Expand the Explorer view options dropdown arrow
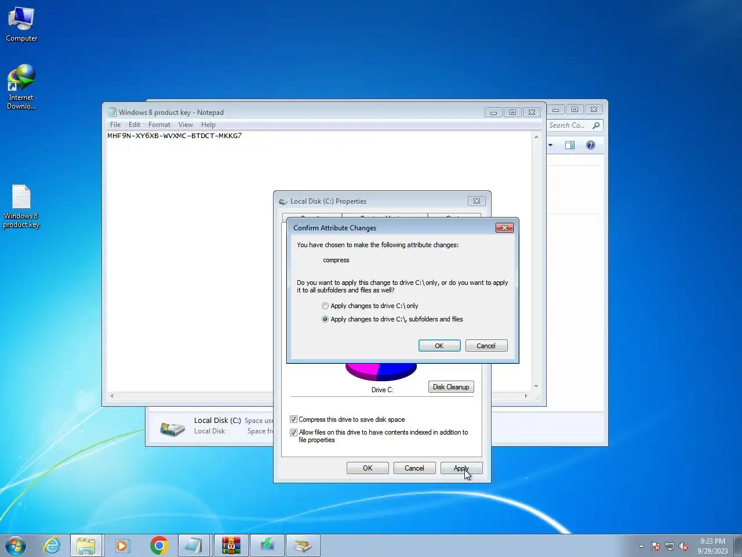The image size is (742, 557). [x=550, y=145]
